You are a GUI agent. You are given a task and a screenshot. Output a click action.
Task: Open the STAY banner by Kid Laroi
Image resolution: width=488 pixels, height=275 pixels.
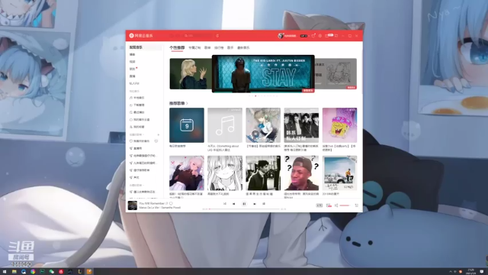click(x=263, y=74)
